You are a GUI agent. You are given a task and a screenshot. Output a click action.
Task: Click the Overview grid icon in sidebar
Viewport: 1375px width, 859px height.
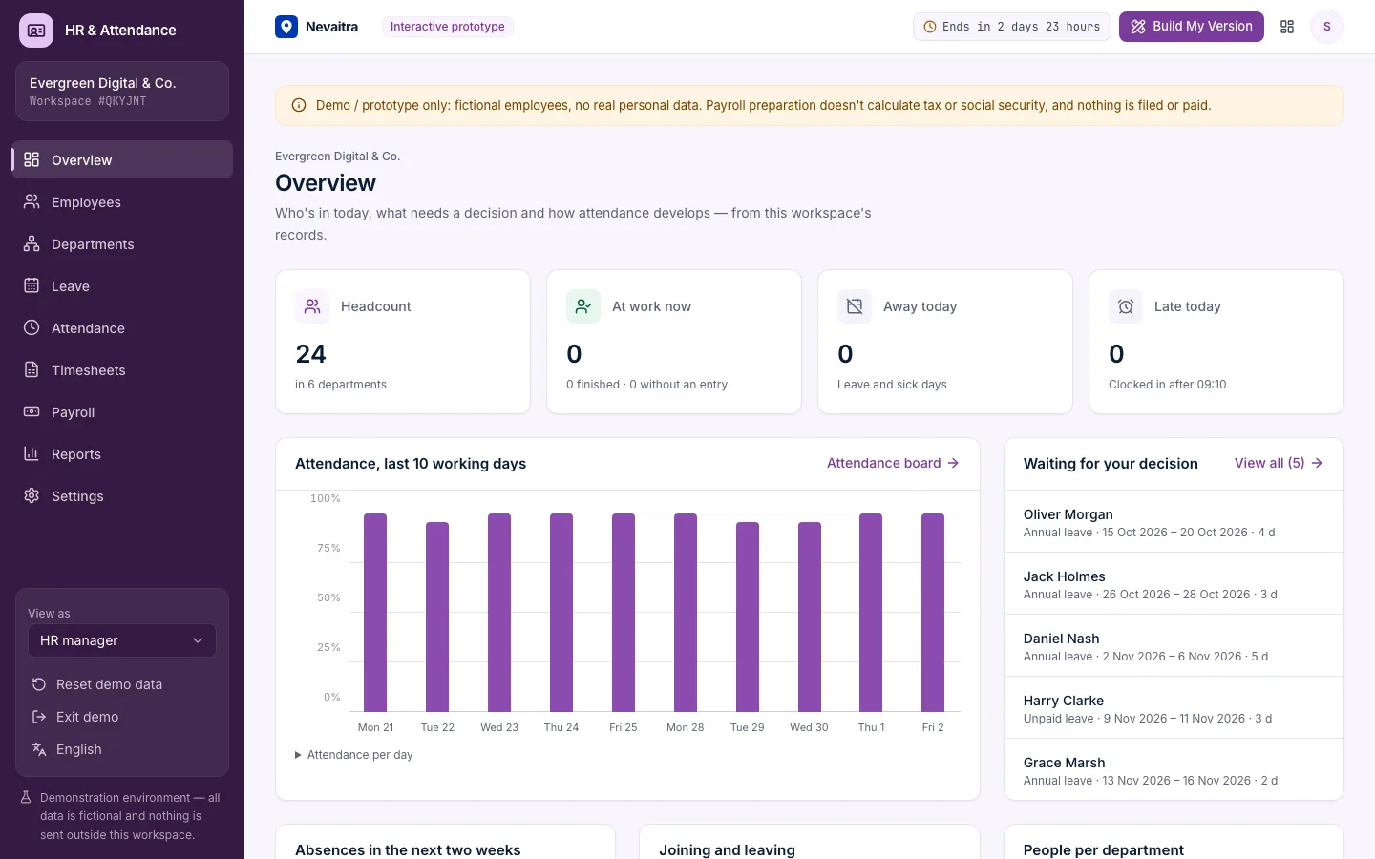click(32, 159)
